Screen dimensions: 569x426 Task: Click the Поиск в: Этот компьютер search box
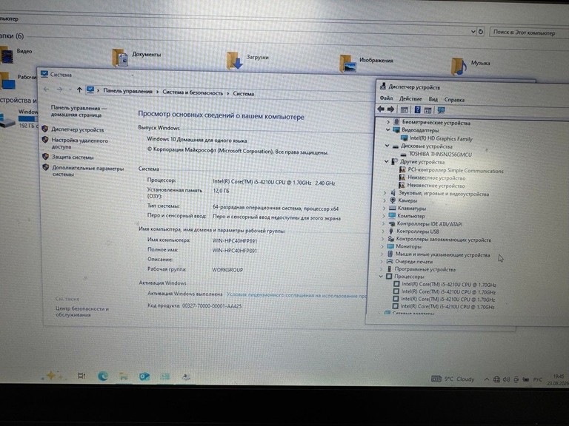pyautogui.click(x=529, y=33)
